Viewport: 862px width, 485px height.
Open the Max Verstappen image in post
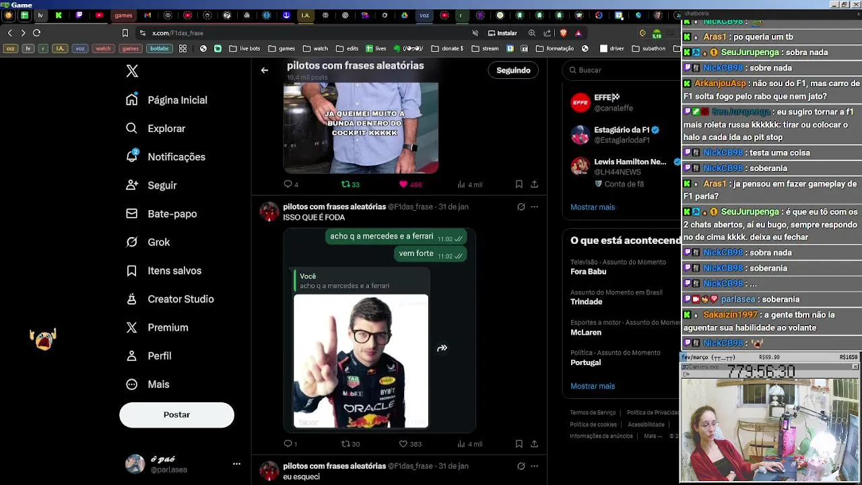361,361
